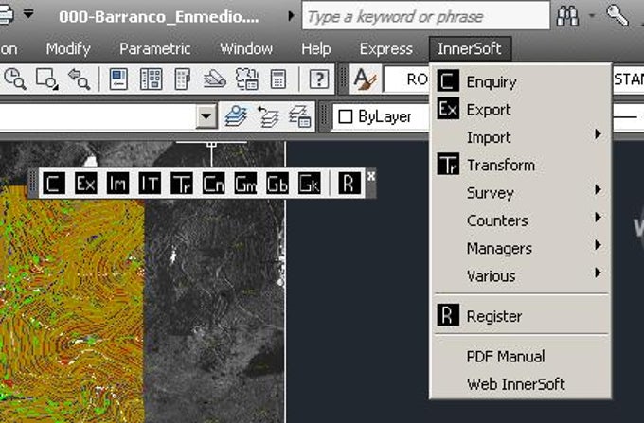This screenshot has width=644, height=423.
Task: Open Web InnerSoft menu entry
Action: pos(520,384)
